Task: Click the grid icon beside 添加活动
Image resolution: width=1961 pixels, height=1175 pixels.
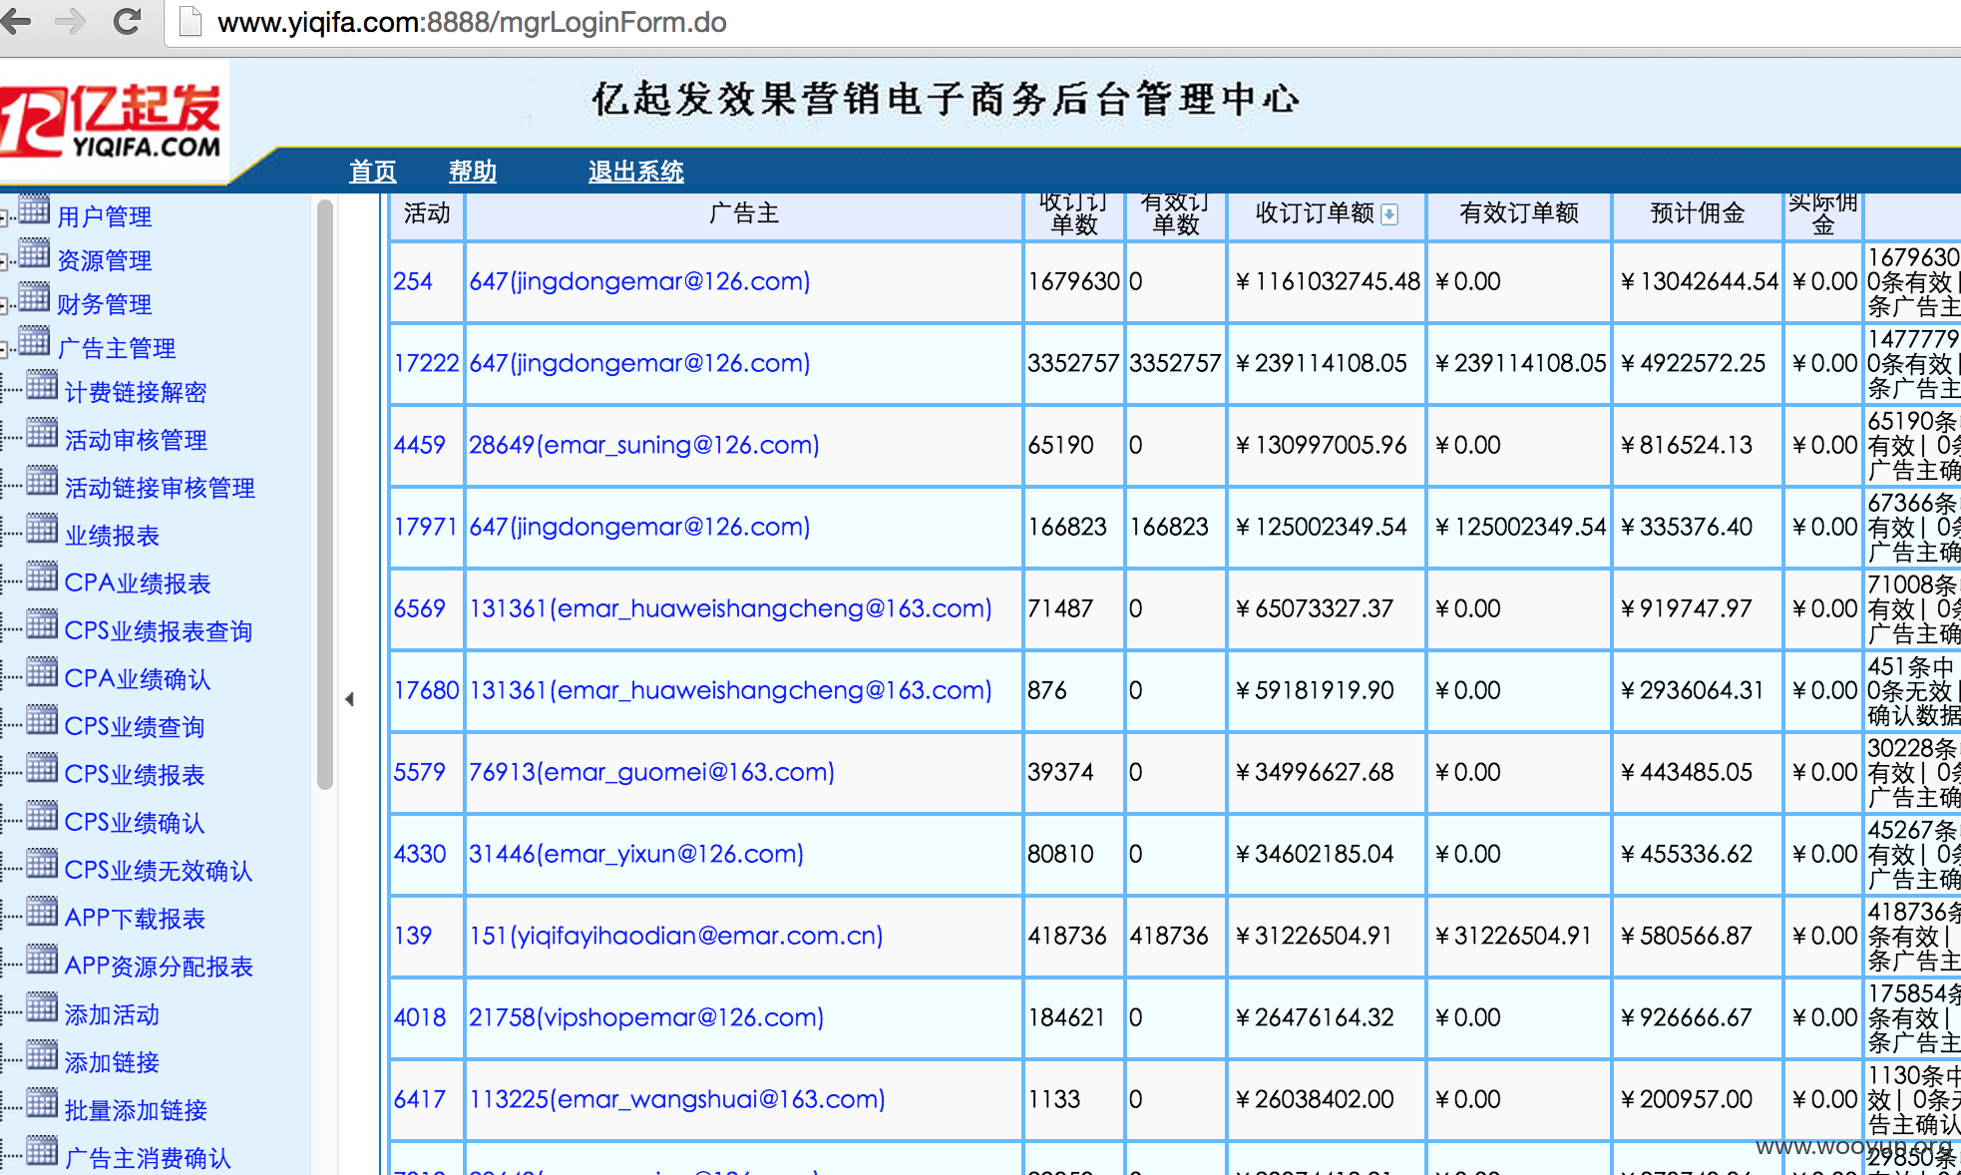Action: point(42,1008)
